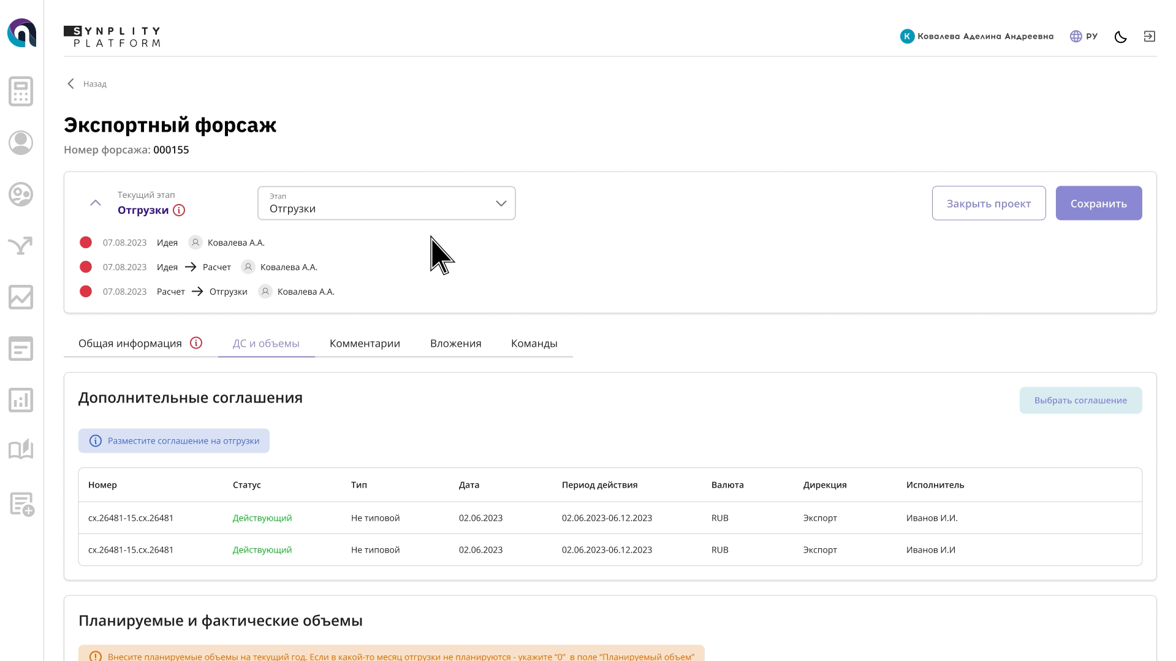
Task: Toggle dark mode with the moon icon
Action: (1120, 36)
